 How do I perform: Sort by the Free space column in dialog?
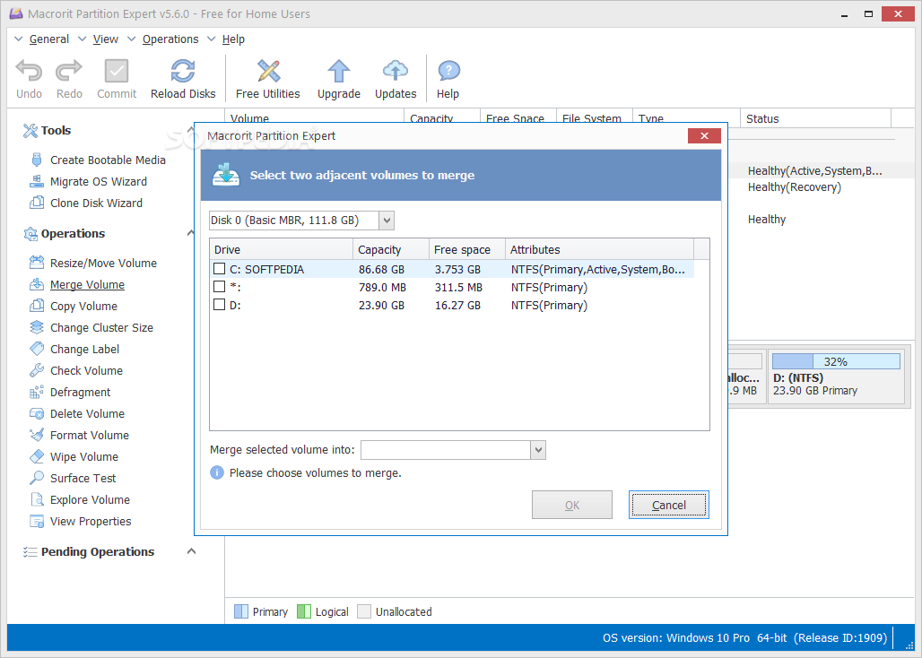tap(467, 249)
